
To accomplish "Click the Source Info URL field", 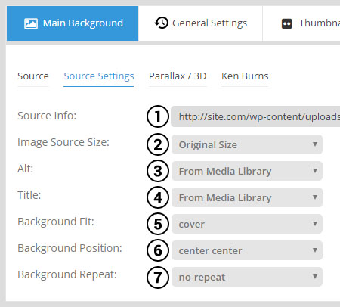I will point(255,116).
